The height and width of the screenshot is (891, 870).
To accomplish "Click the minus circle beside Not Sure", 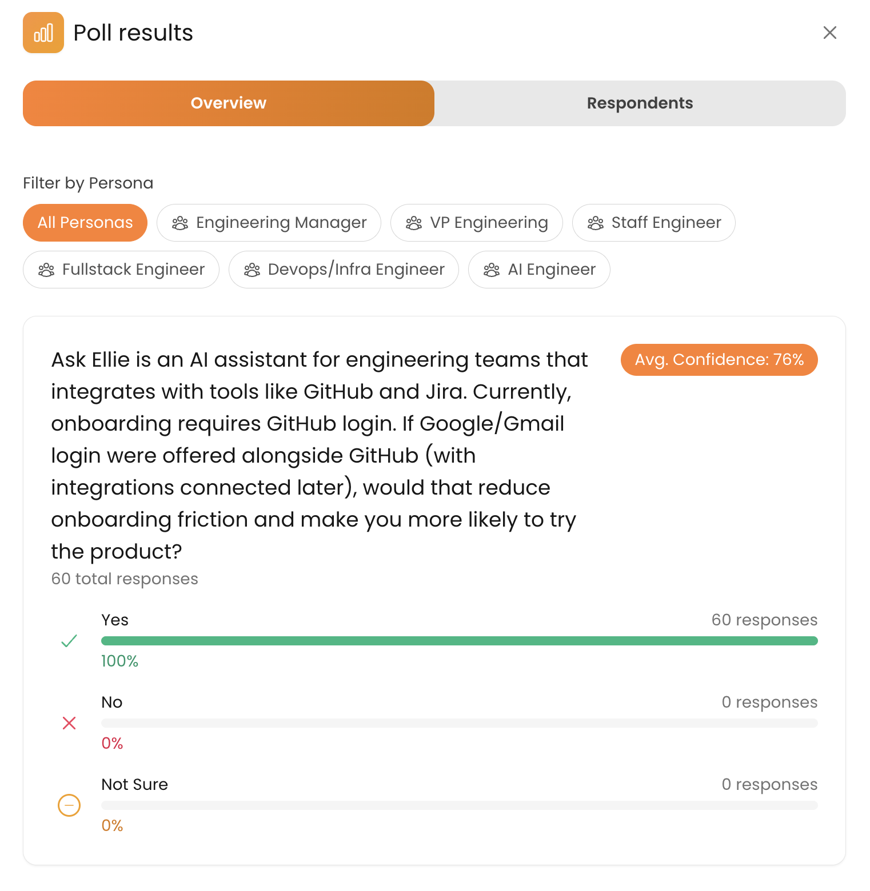I will pyautogui.click(x=69, y=805).
